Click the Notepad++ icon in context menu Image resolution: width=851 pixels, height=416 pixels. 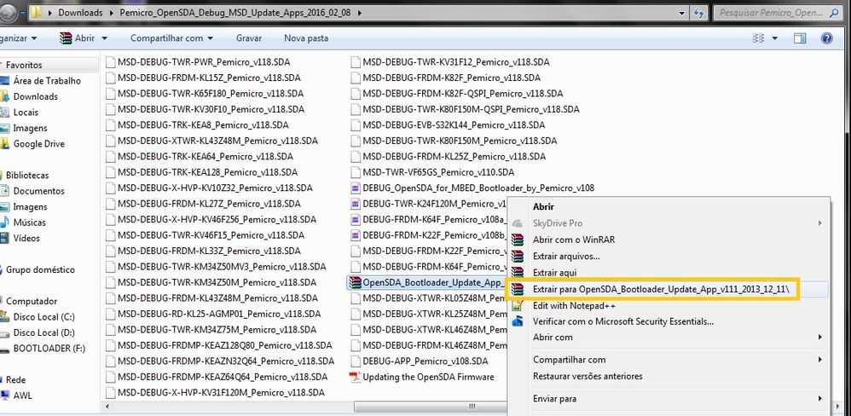[x=518, y=305]
